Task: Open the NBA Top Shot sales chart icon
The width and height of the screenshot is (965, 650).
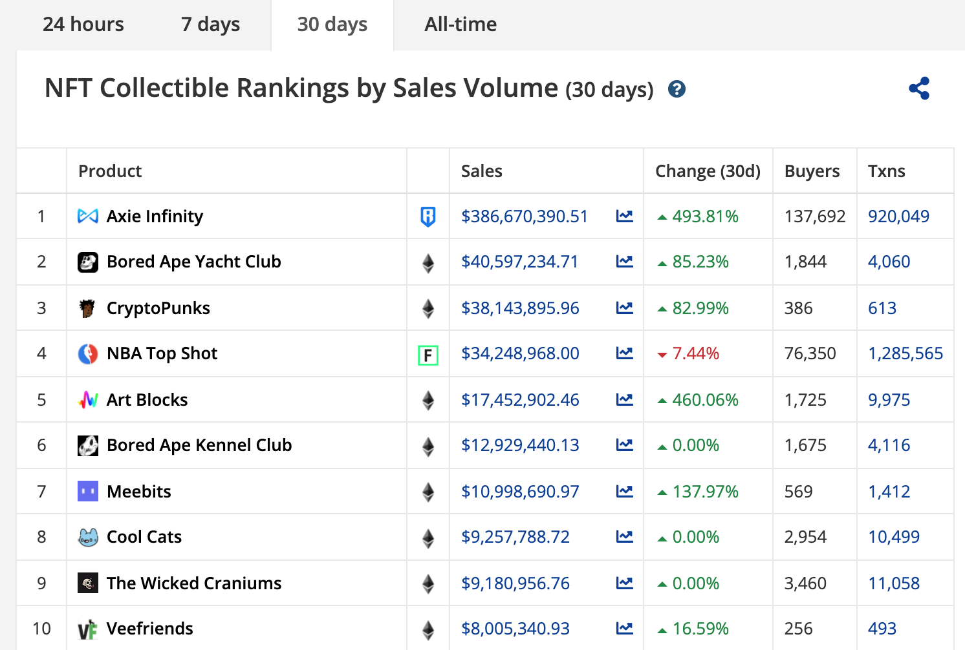Action: click(625, 353)
